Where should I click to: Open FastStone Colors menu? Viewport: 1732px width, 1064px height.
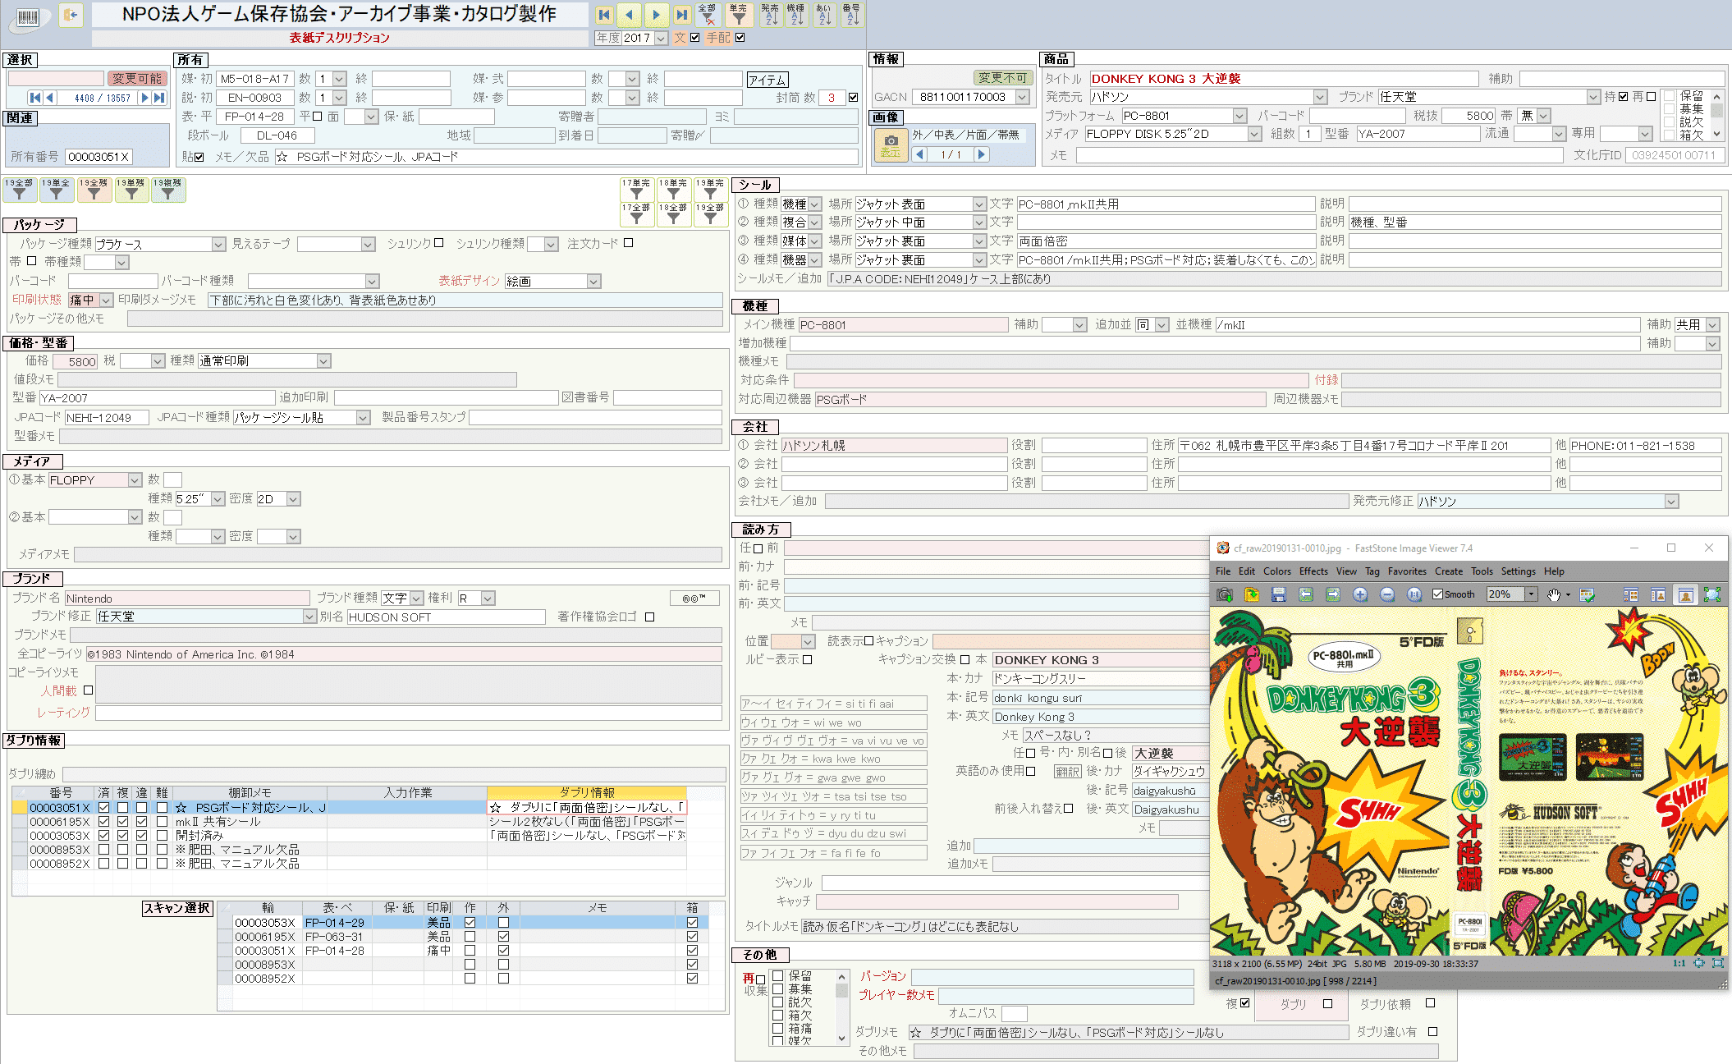[x=1276, y=571]
